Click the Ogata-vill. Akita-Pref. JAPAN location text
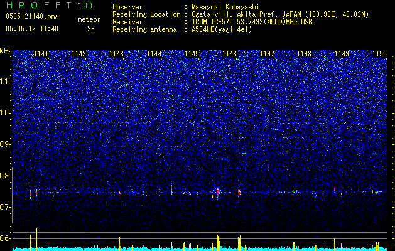Screen dimensions: 395x251 point(279,14)
